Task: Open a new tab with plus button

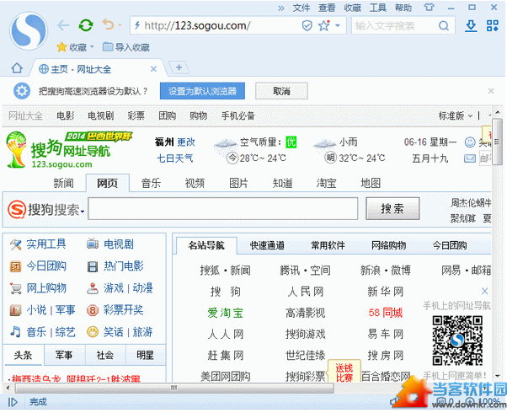Action: [179, 67]
